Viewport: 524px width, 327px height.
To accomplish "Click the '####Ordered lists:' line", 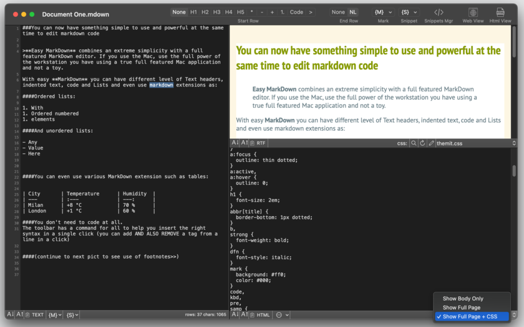I will [x=49, y=97].
